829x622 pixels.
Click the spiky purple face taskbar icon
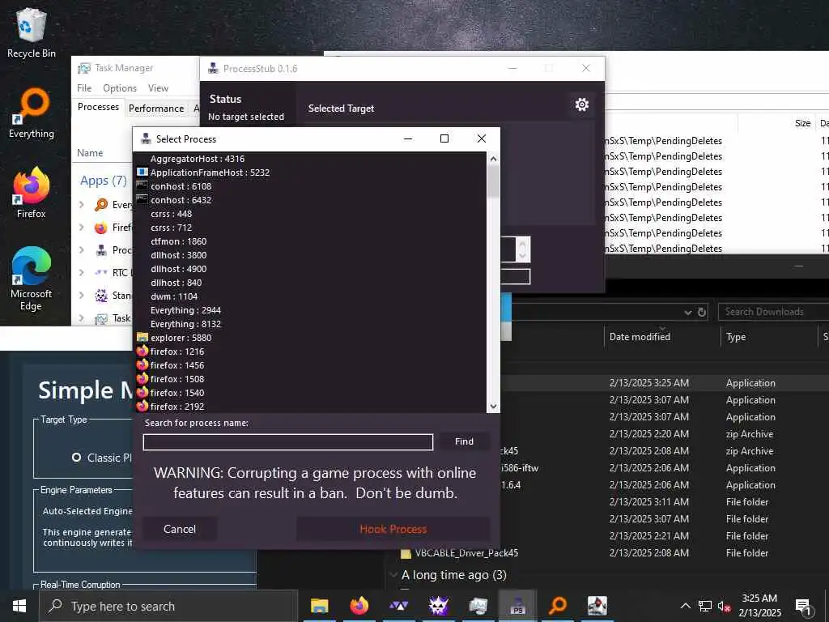(x=438, y=606)
